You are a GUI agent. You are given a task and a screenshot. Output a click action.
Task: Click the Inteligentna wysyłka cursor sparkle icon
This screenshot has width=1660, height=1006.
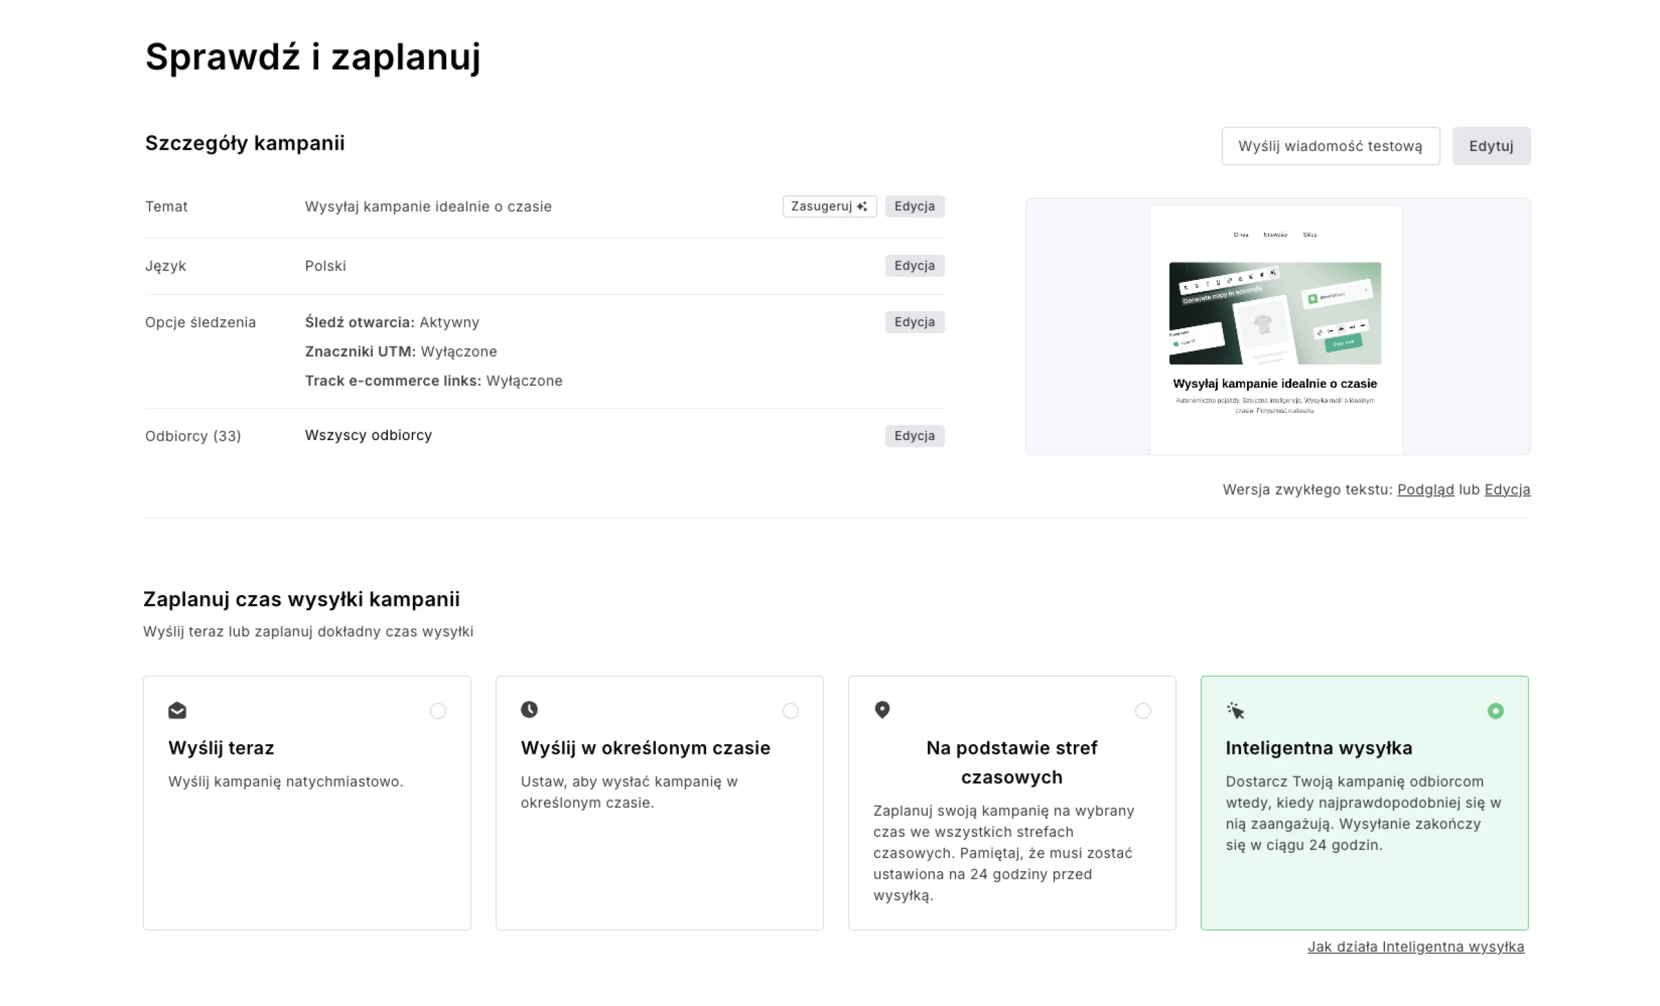pos(1235,710)
